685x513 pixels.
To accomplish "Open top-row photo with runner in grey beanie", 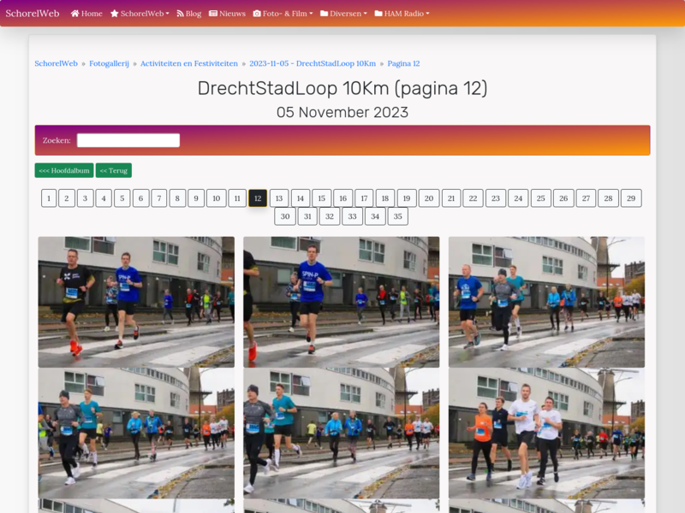I will [546, 302].
